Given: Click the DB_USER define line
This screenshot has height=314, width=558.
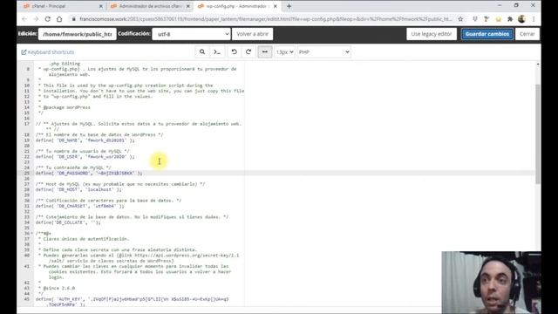Looking at the screenshot, I should [x=85, y=157].
